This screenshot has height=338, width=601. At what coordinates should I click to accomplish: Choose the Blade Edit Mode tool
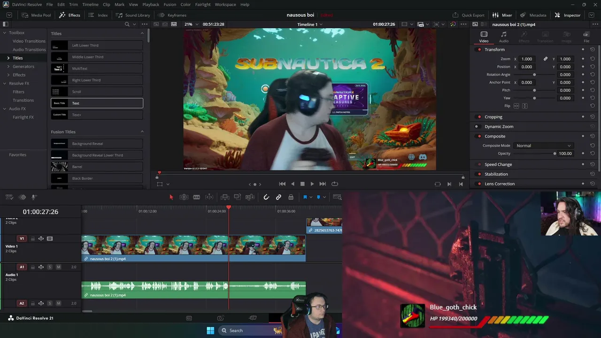197,197
